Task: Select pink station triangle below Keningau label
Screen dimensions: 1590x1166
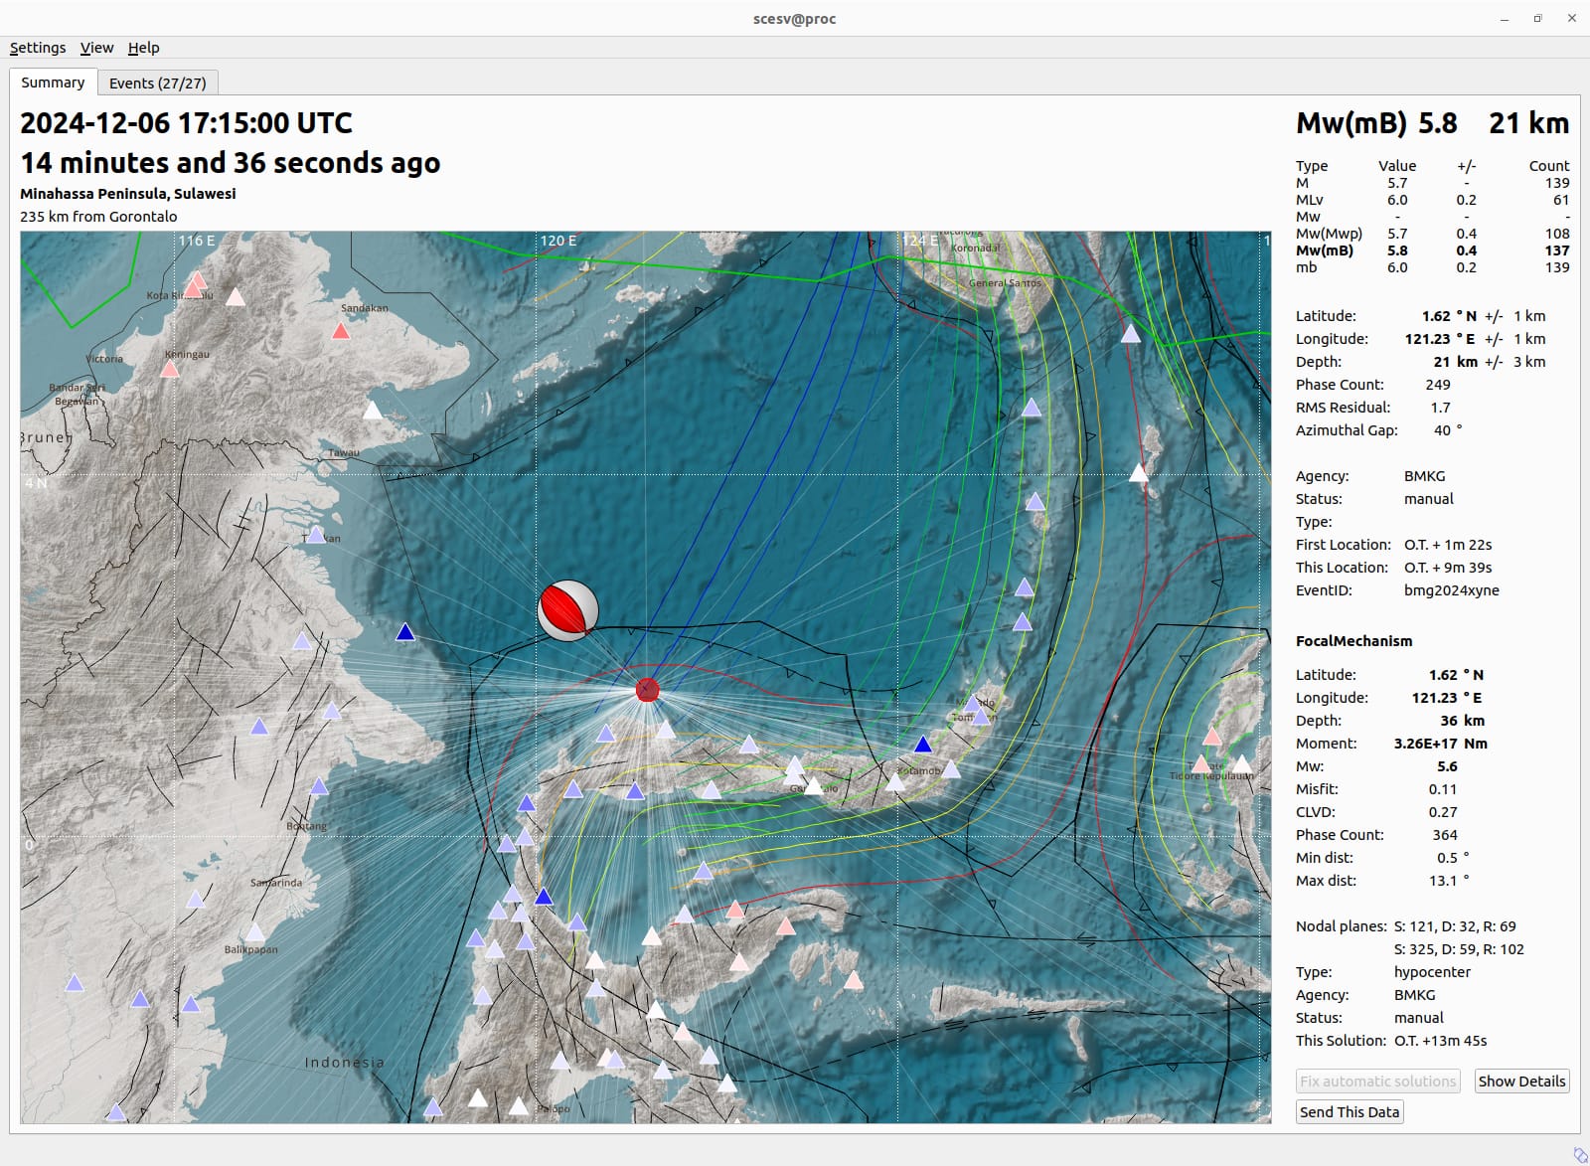Action: pos(170,370)
